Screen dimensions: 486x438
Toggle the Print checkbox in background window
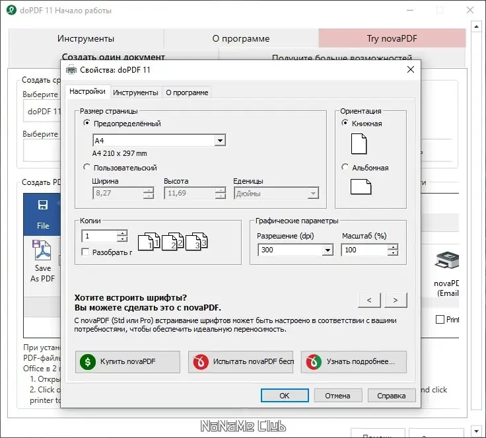[440, 320]
